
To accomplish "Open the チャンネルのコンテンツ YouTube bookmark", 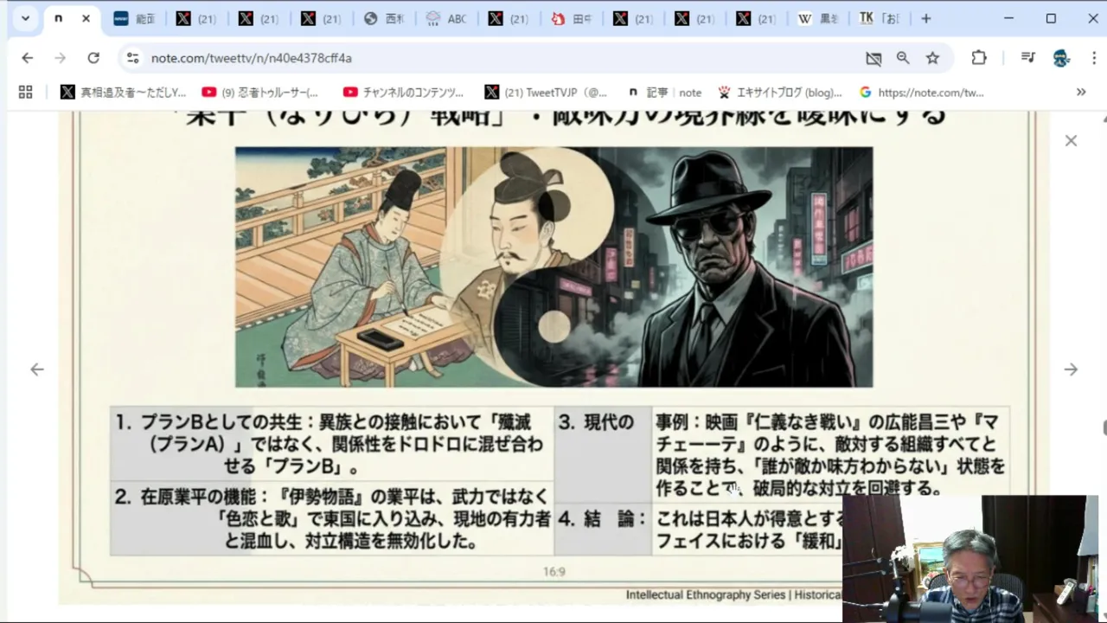I will (x=403, y=92).
